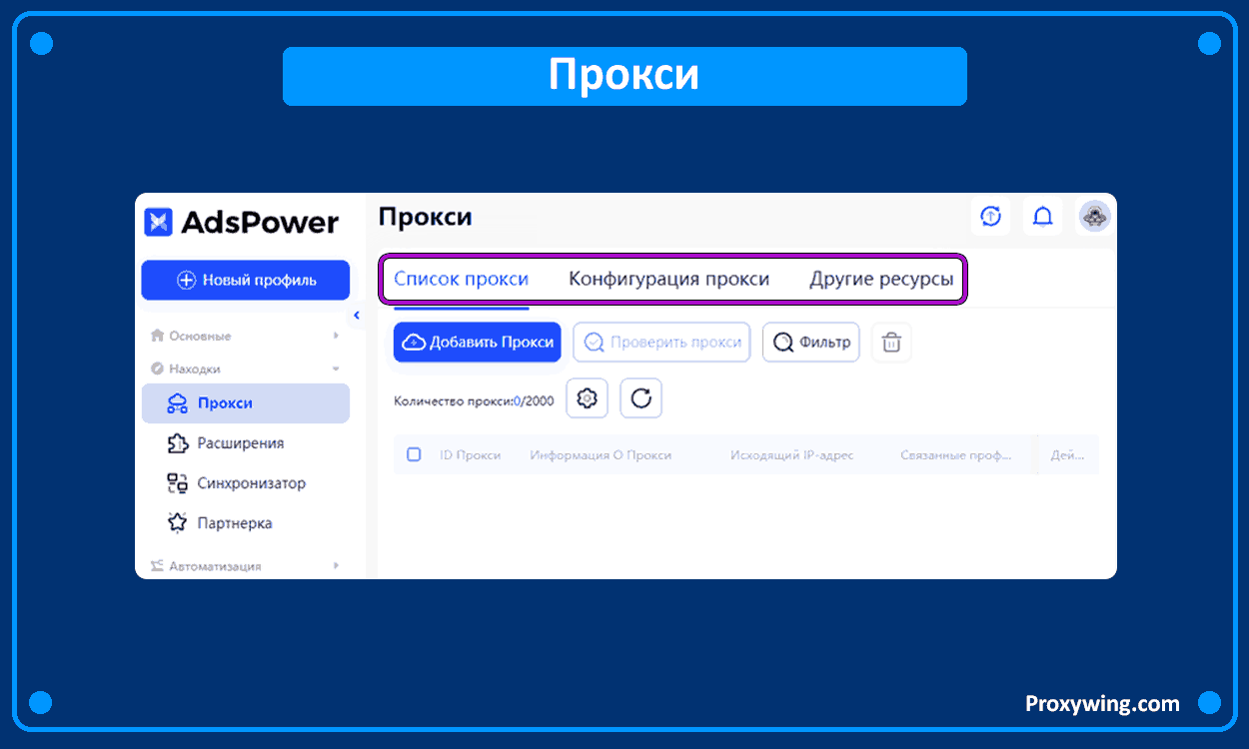Viewport: 1249px width, 749px height.
Task: Click the Информация О Прокси column header
Action: click(x=601, y=454)
